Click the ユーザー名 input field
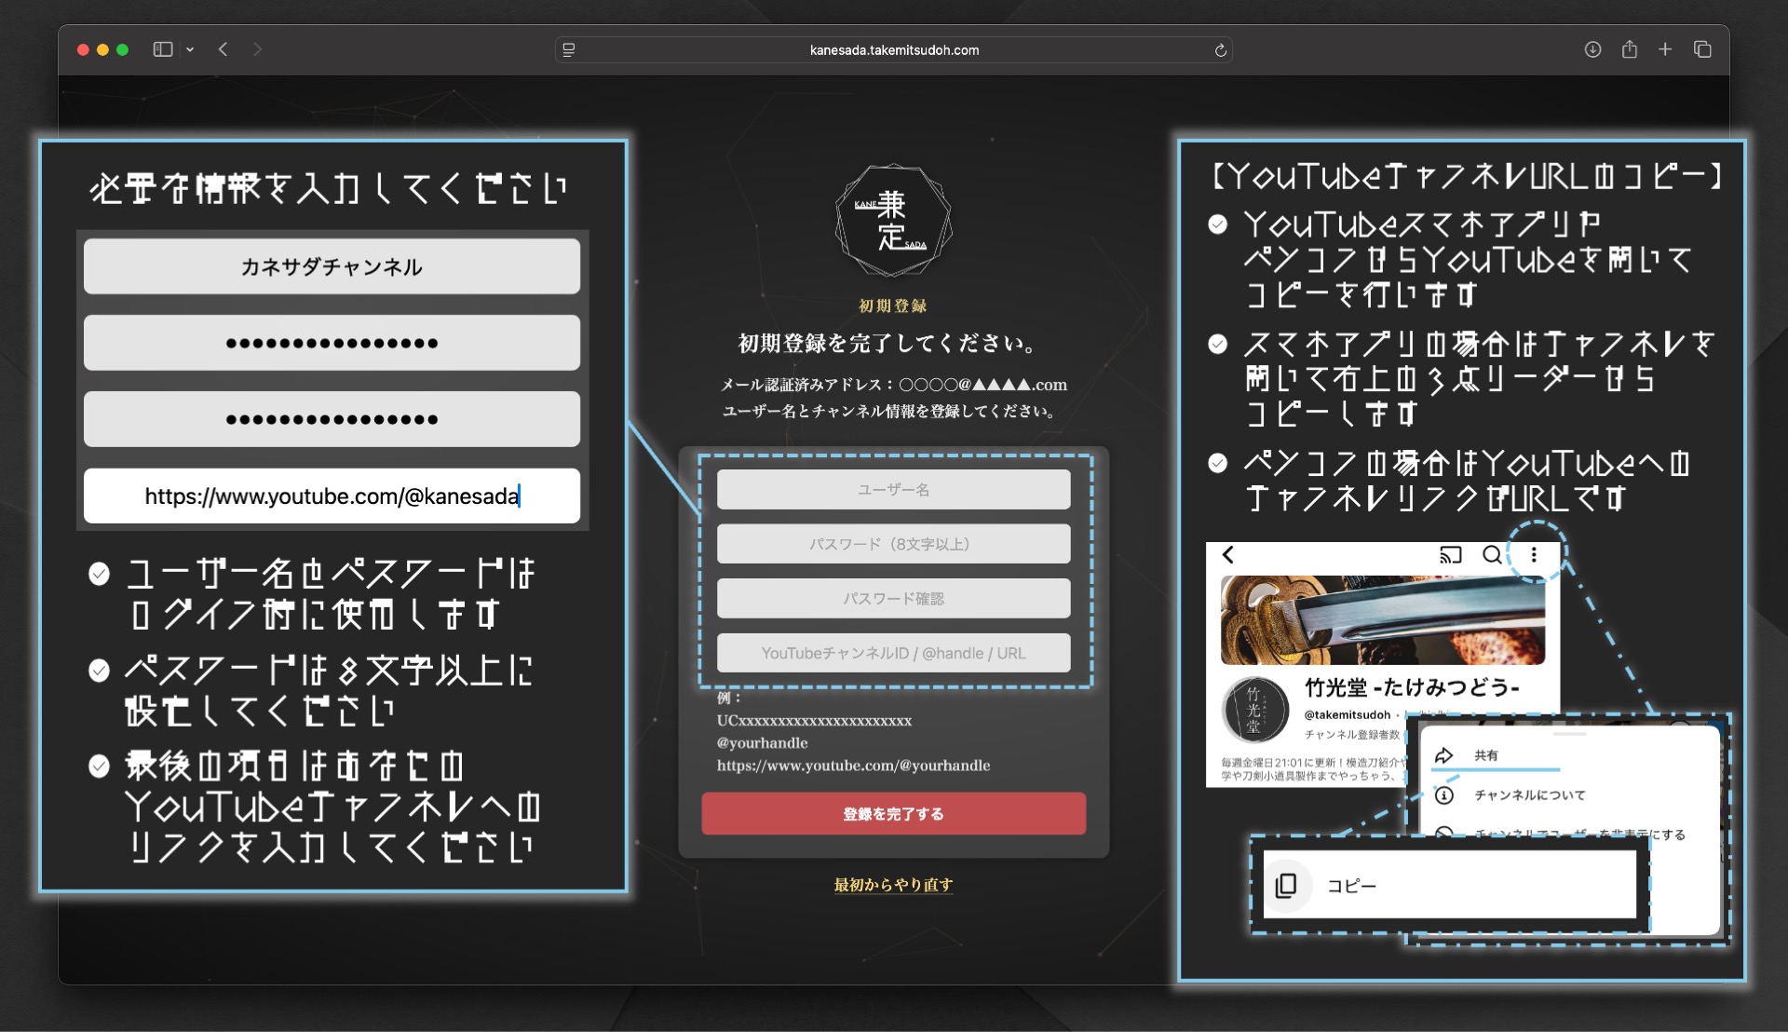1788x1032 pixels. coord(893,489)
